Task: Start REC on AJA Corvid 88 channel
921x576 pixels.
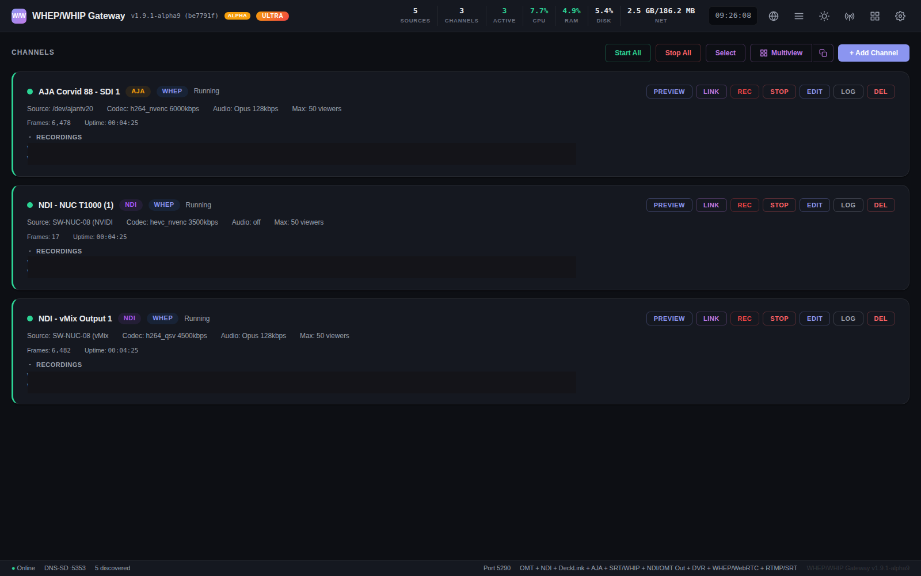Action: pos(744,92)
